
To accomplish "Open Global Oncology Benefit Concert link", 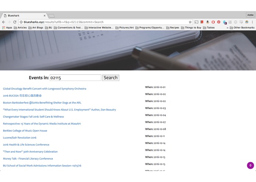I will (45, 89).
